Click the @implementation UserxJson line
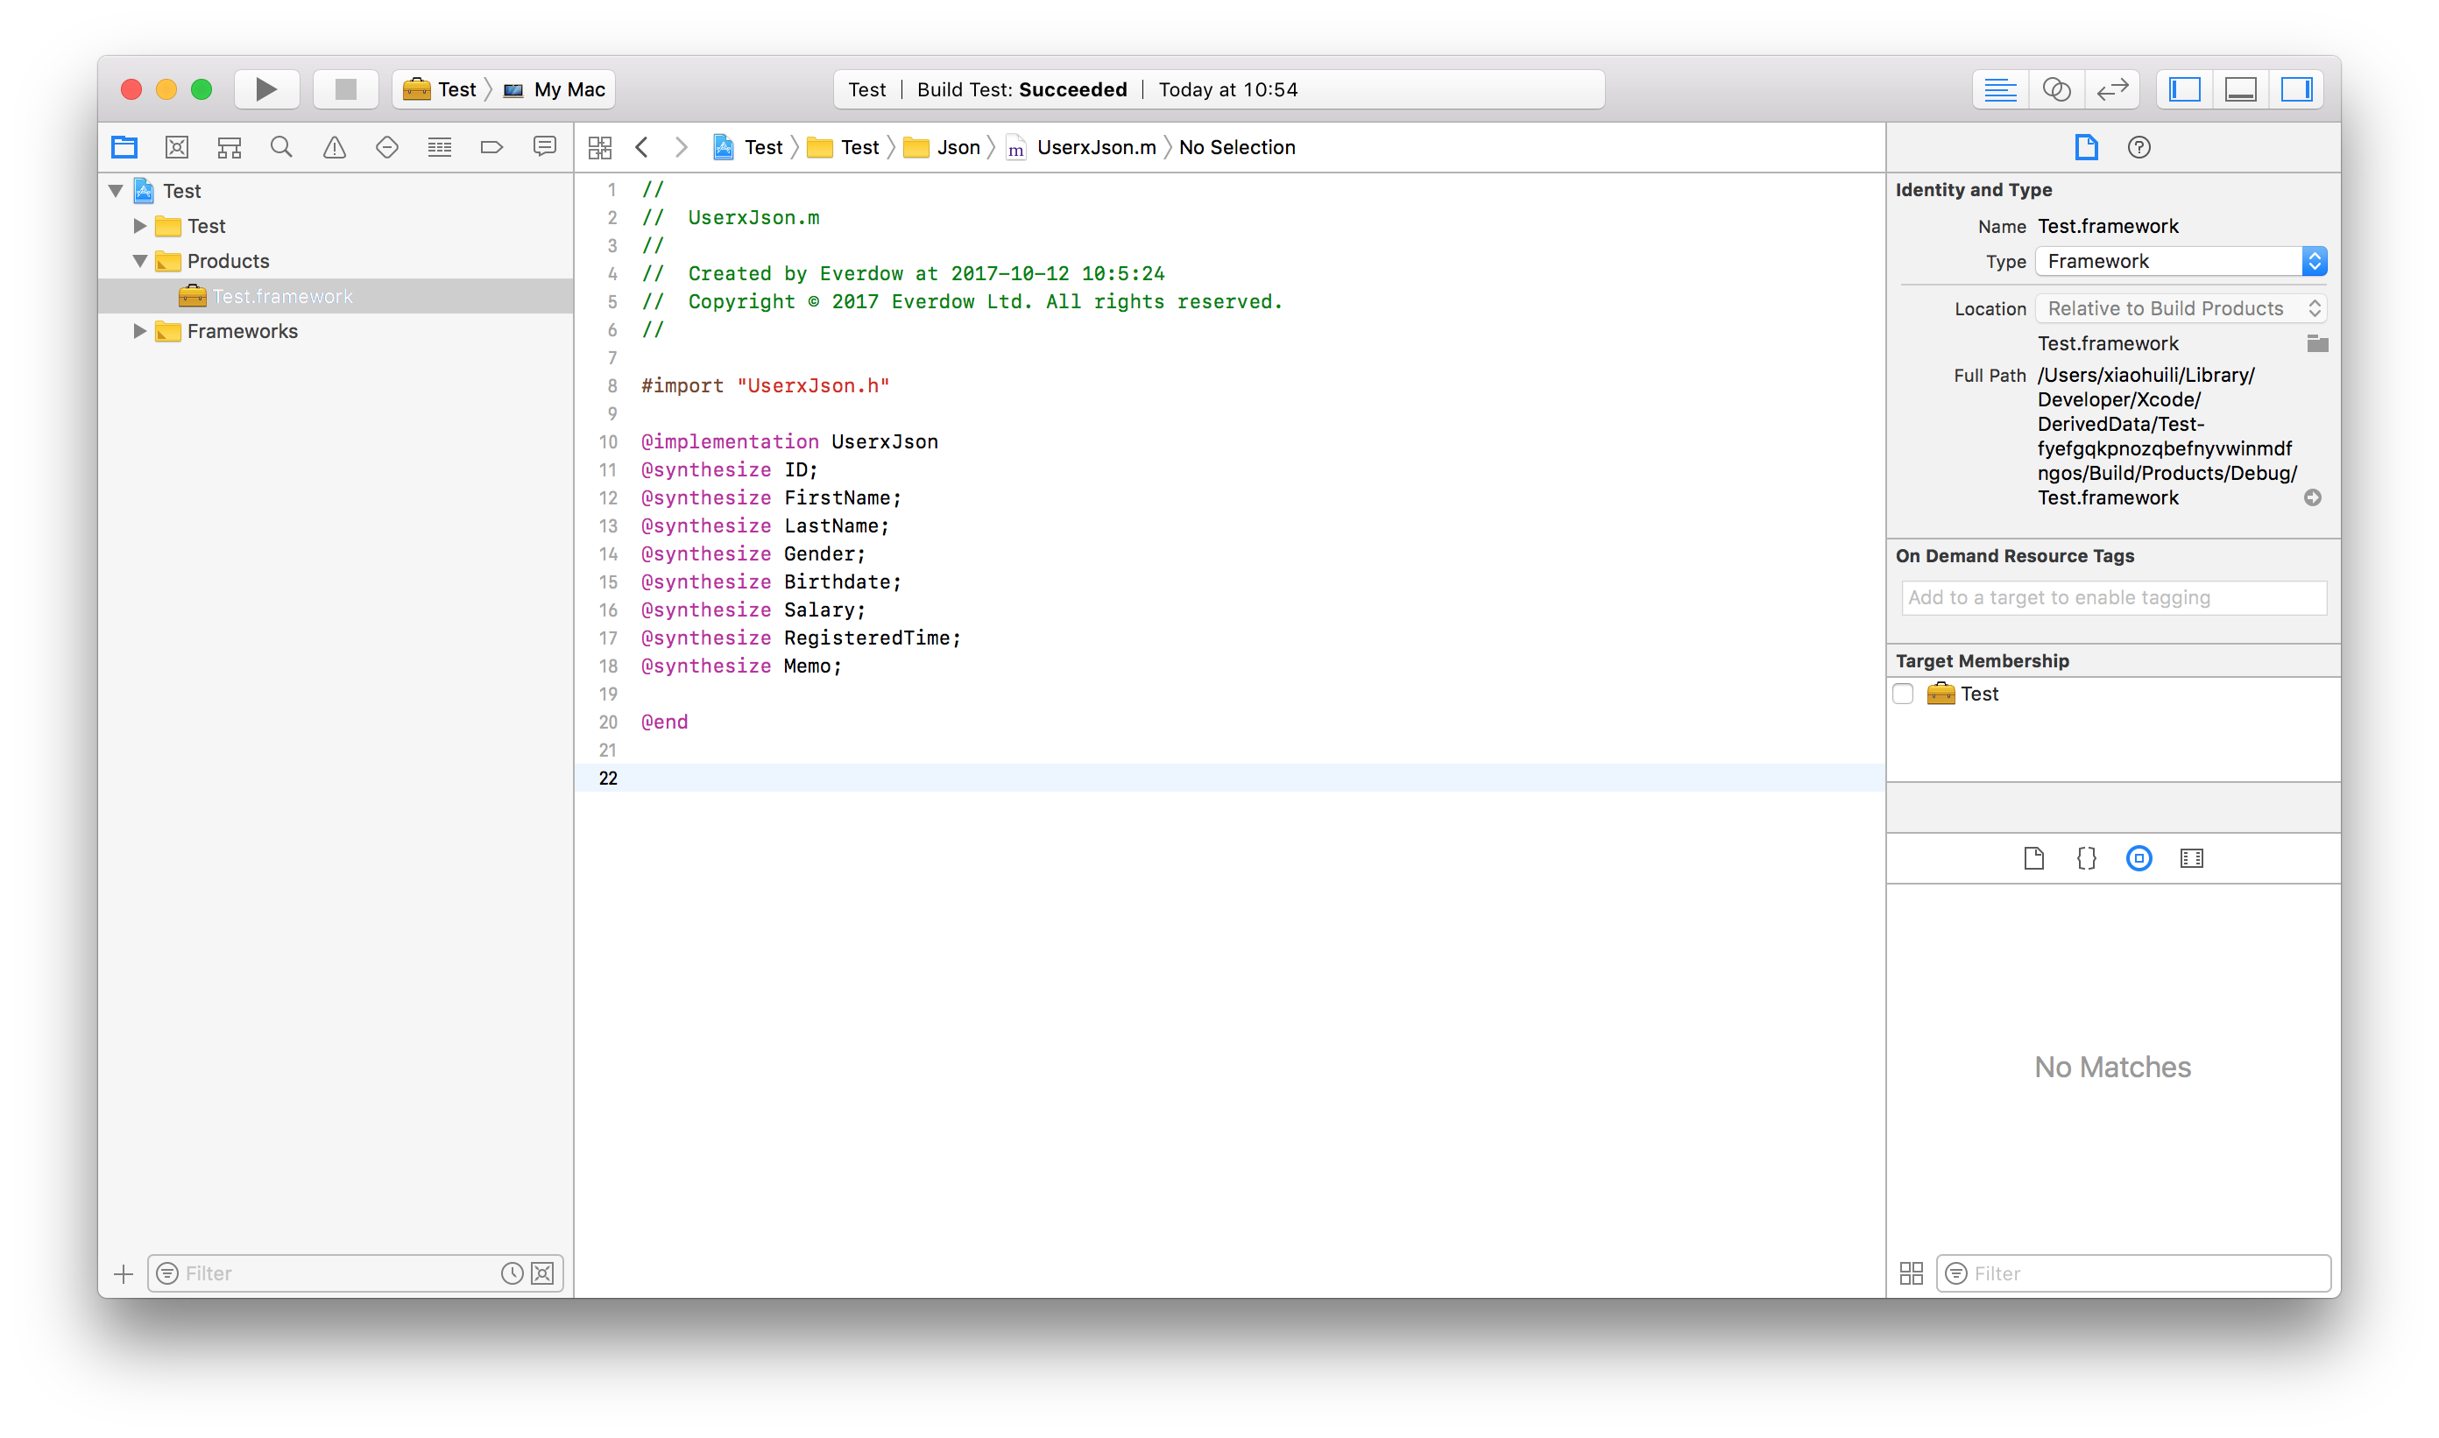This screenshot has width=2439, height=1438. [x=789, y=442]
